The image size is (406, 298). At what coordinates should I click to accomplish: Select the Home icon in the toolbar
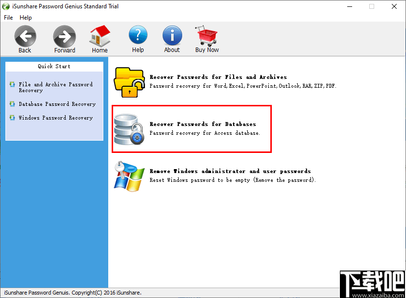click(99, 36)
